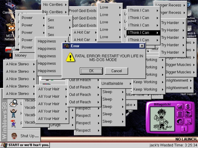Open the Campus camera desktop icon
Image resolution: width=198 pixels, height=148 pixels.
(11, 5)
